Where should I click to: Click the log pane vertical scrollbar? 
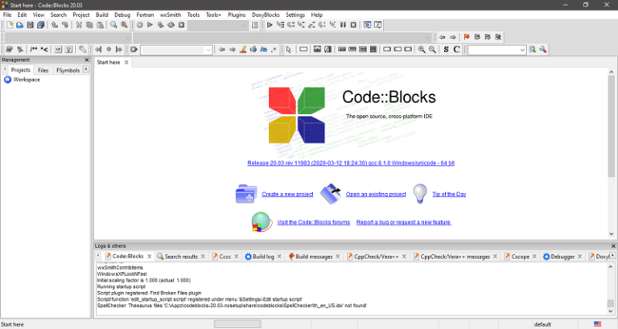(x=611, y=290)
